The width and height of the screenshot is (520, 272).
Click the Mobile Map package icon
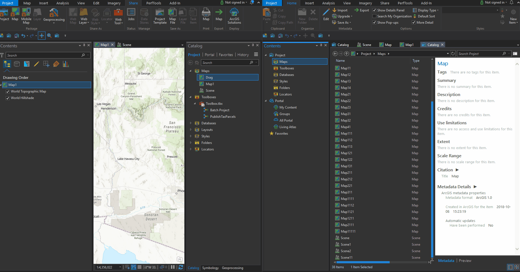point(26,16)
